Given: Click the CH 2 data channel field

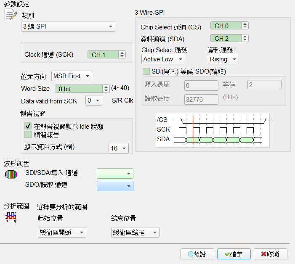Looking at the screenshot, I should 226,38.
